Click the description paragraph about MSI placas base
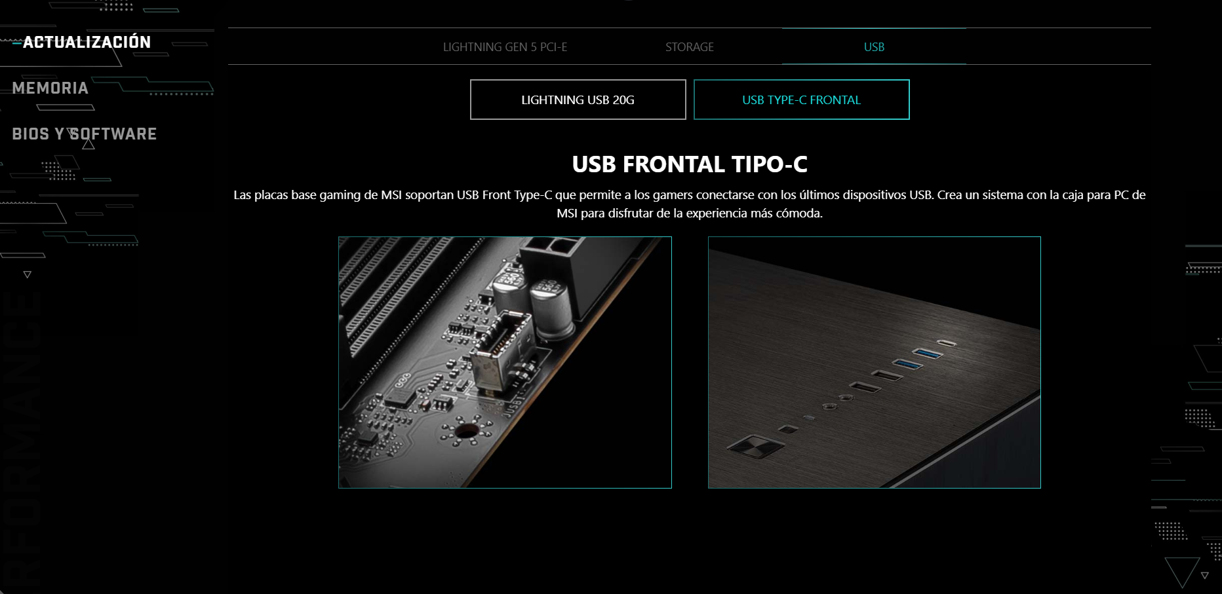 click(x=690, y=204)
